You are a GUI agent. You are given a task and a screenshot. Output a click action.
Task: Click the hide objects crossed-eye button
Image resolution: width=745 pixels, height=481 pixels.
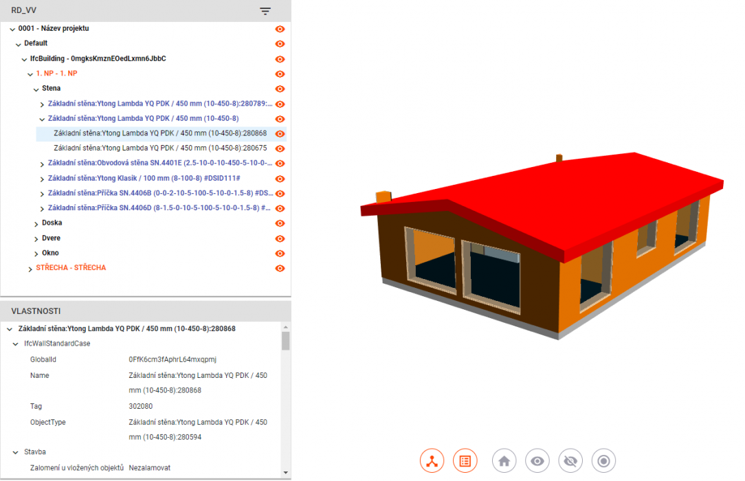570,460
